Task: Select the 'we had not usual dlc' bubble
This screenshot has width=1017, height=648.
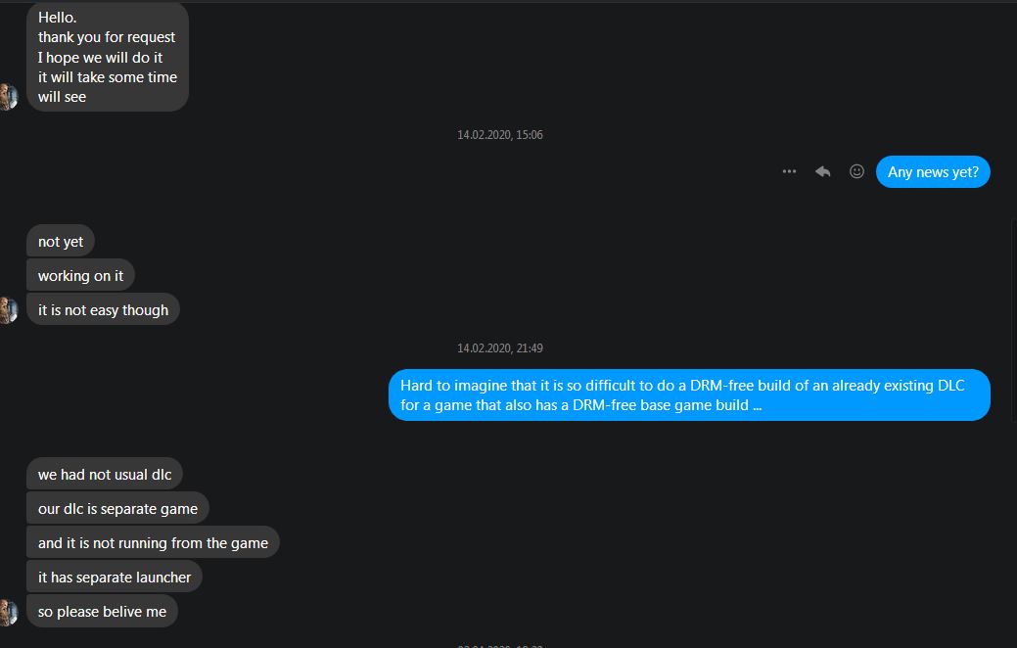Action: pos(105,474)
